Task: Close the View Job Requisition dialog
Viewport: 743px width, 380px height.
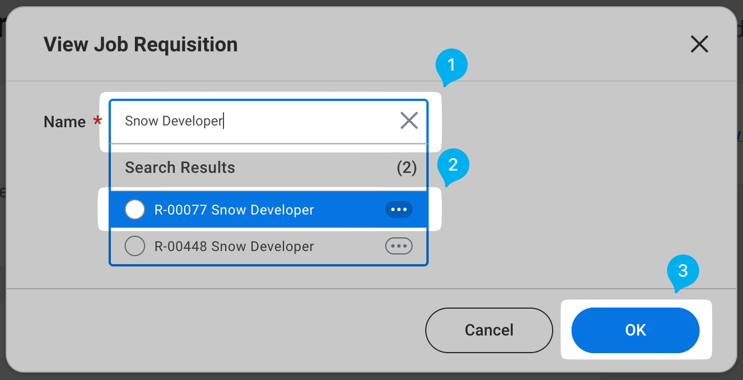Action: pyautogui.click(x=699, y=45)
